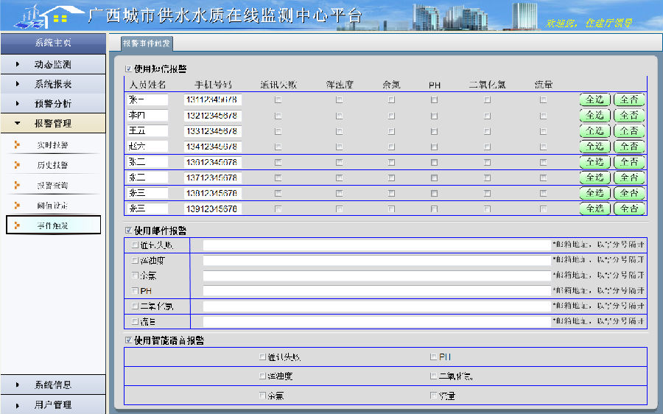Click the orange arrow icon beside 事件触发

coord(17,225)
